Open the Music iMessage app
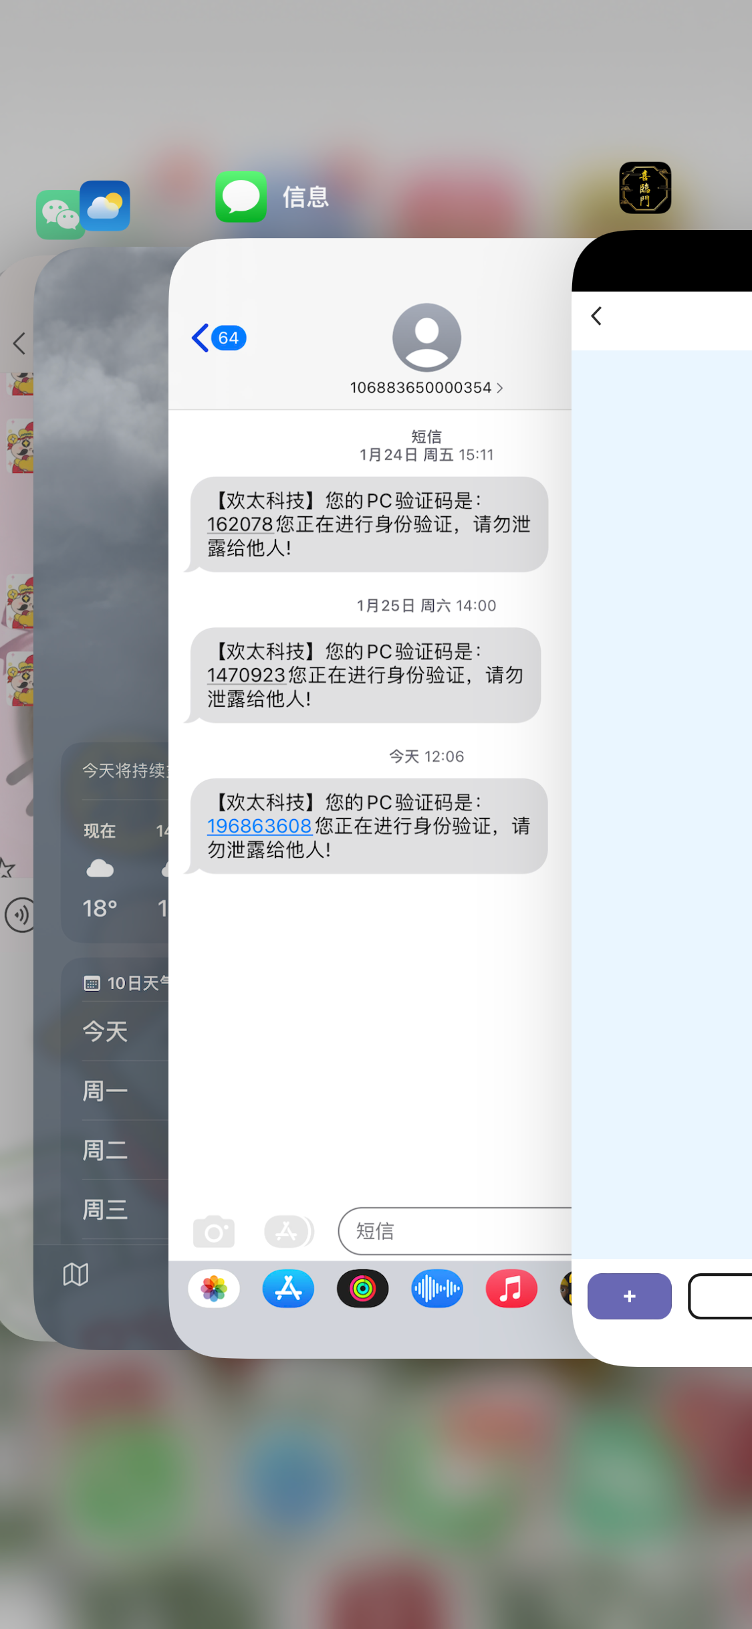Viewport: 752px width, 1629px height. [x=511, y=1288]
